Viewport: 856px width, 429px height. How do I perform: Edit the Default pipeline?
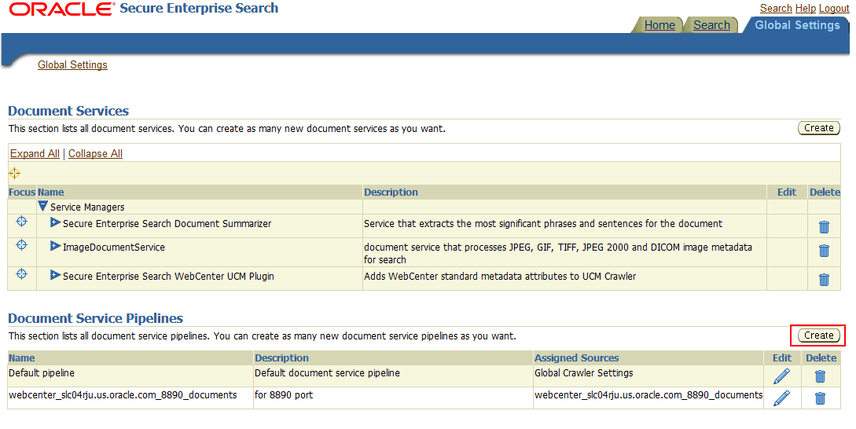pyautogui.click(x=782, y=376)
